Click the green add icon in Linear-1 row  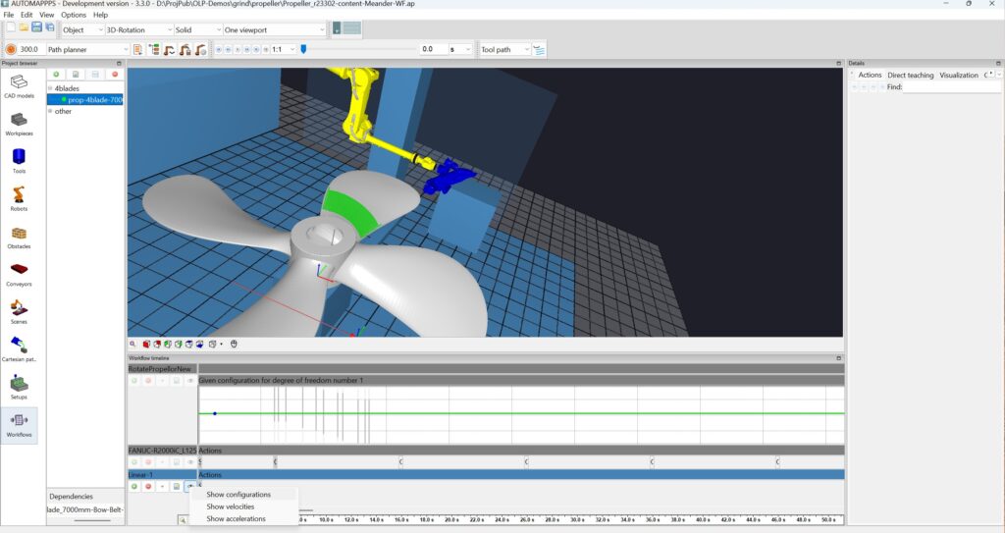click(134, 486)
